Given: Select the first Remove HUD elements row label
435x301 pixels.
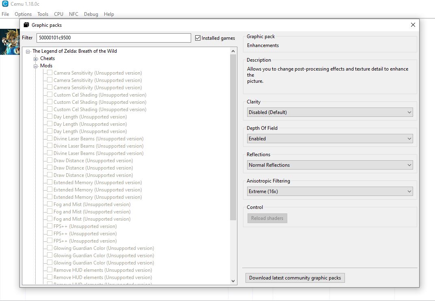Looking at the screenshot, I should tap(103, 270).
